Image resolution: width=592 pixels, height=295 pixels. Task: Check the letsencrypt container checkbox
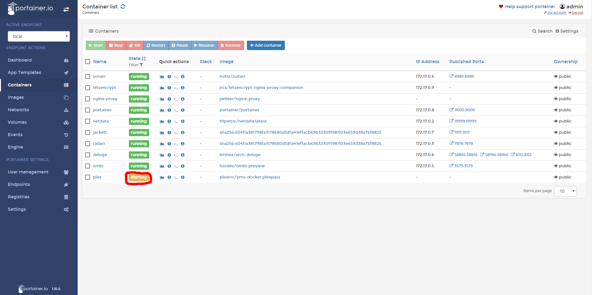(88, 88)
